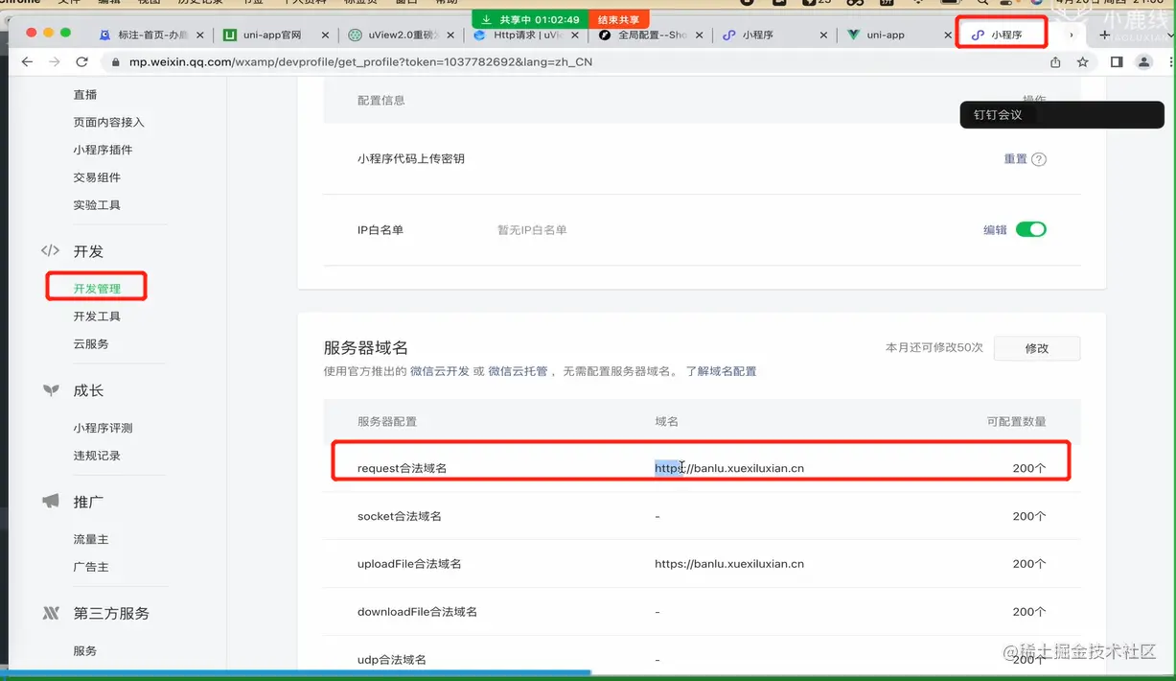This screenshot has height=681, width=1176.
Task: Open the Chrome profile avatar
Action: click(1143, 62)
